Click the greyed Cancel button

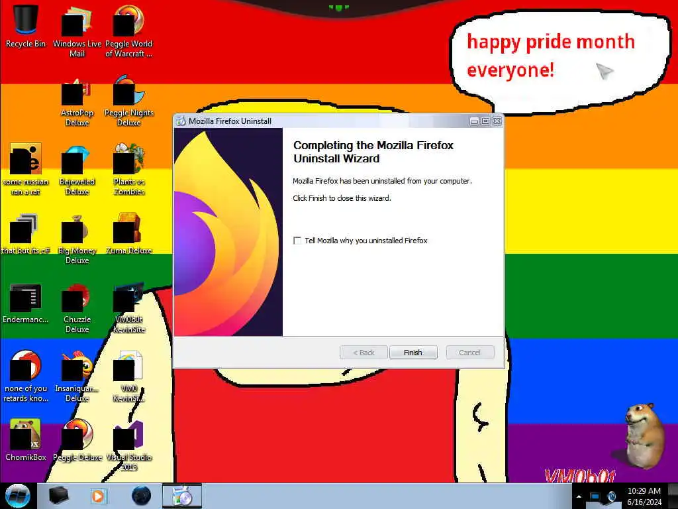point(469,353)
